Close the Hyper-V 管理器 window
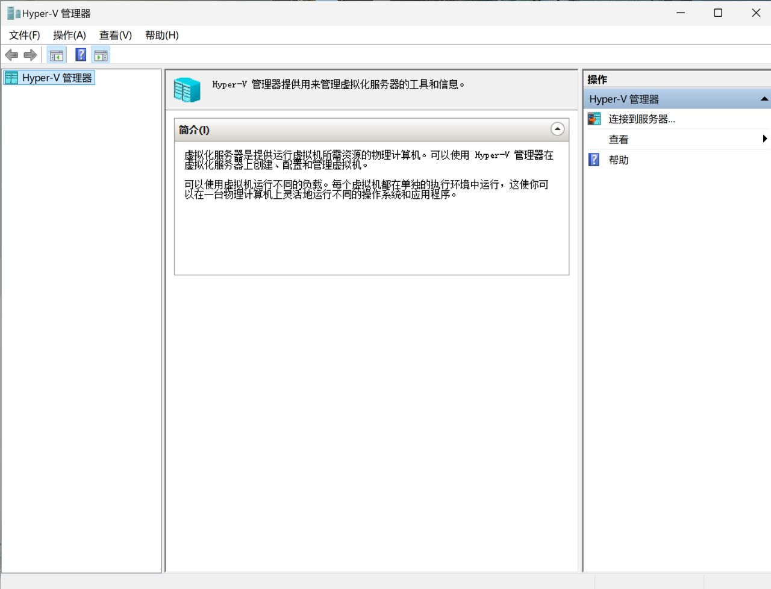The height and width of the screenshot is (589, 771). click(x=756, y=13)
